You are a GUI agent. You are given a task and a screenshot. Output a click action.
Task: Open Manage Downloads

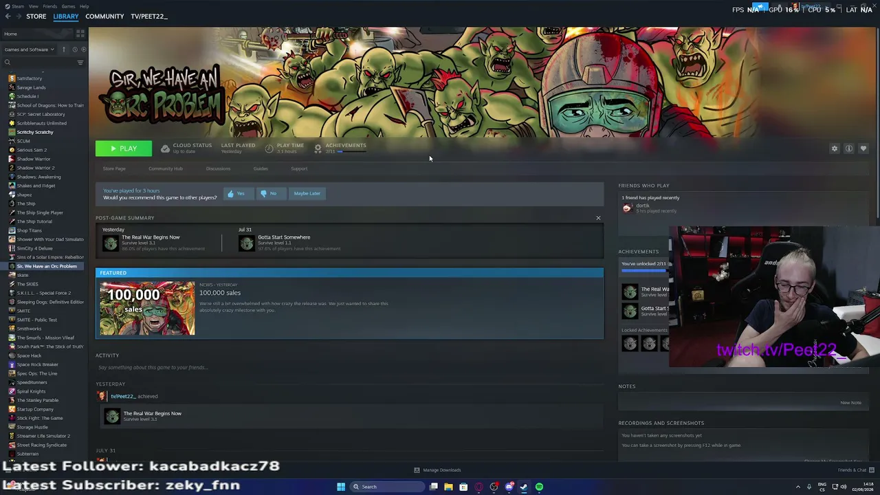click(438, 470)
